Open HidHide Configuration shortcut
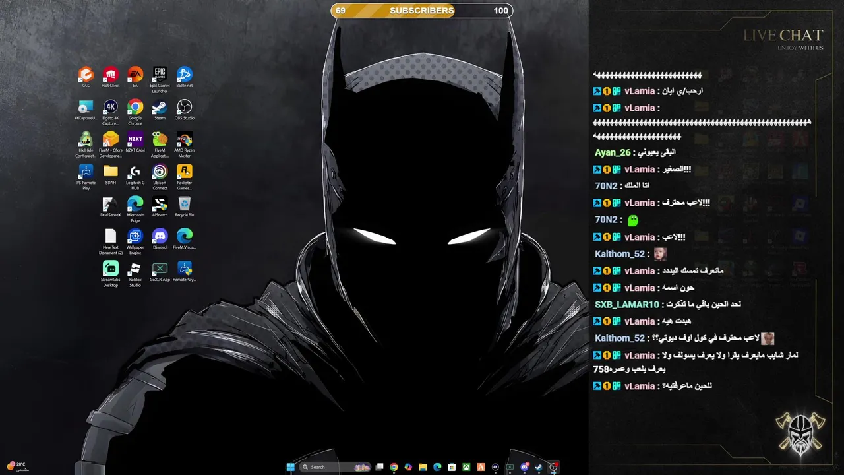This screenshot has width=844, height=475. tap(86, 144)
